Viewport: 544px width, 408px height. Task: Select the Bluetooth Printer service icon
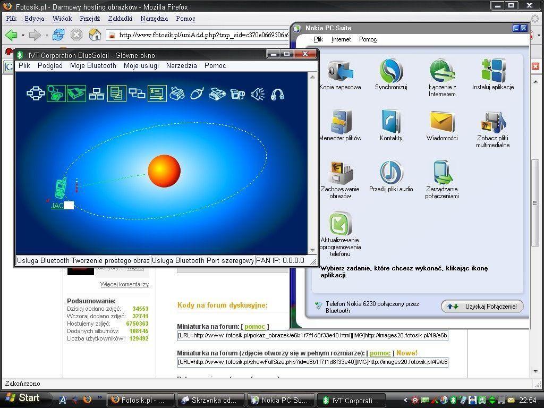177,93
